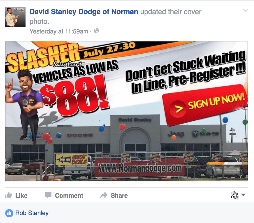Click The Lost Ogle identity icon
The height and width of the screenshot is (223, 254).
tap(235, 195)
